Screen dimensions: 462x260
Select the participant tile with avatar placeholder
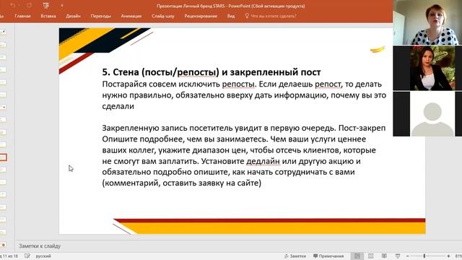(427, 114)
